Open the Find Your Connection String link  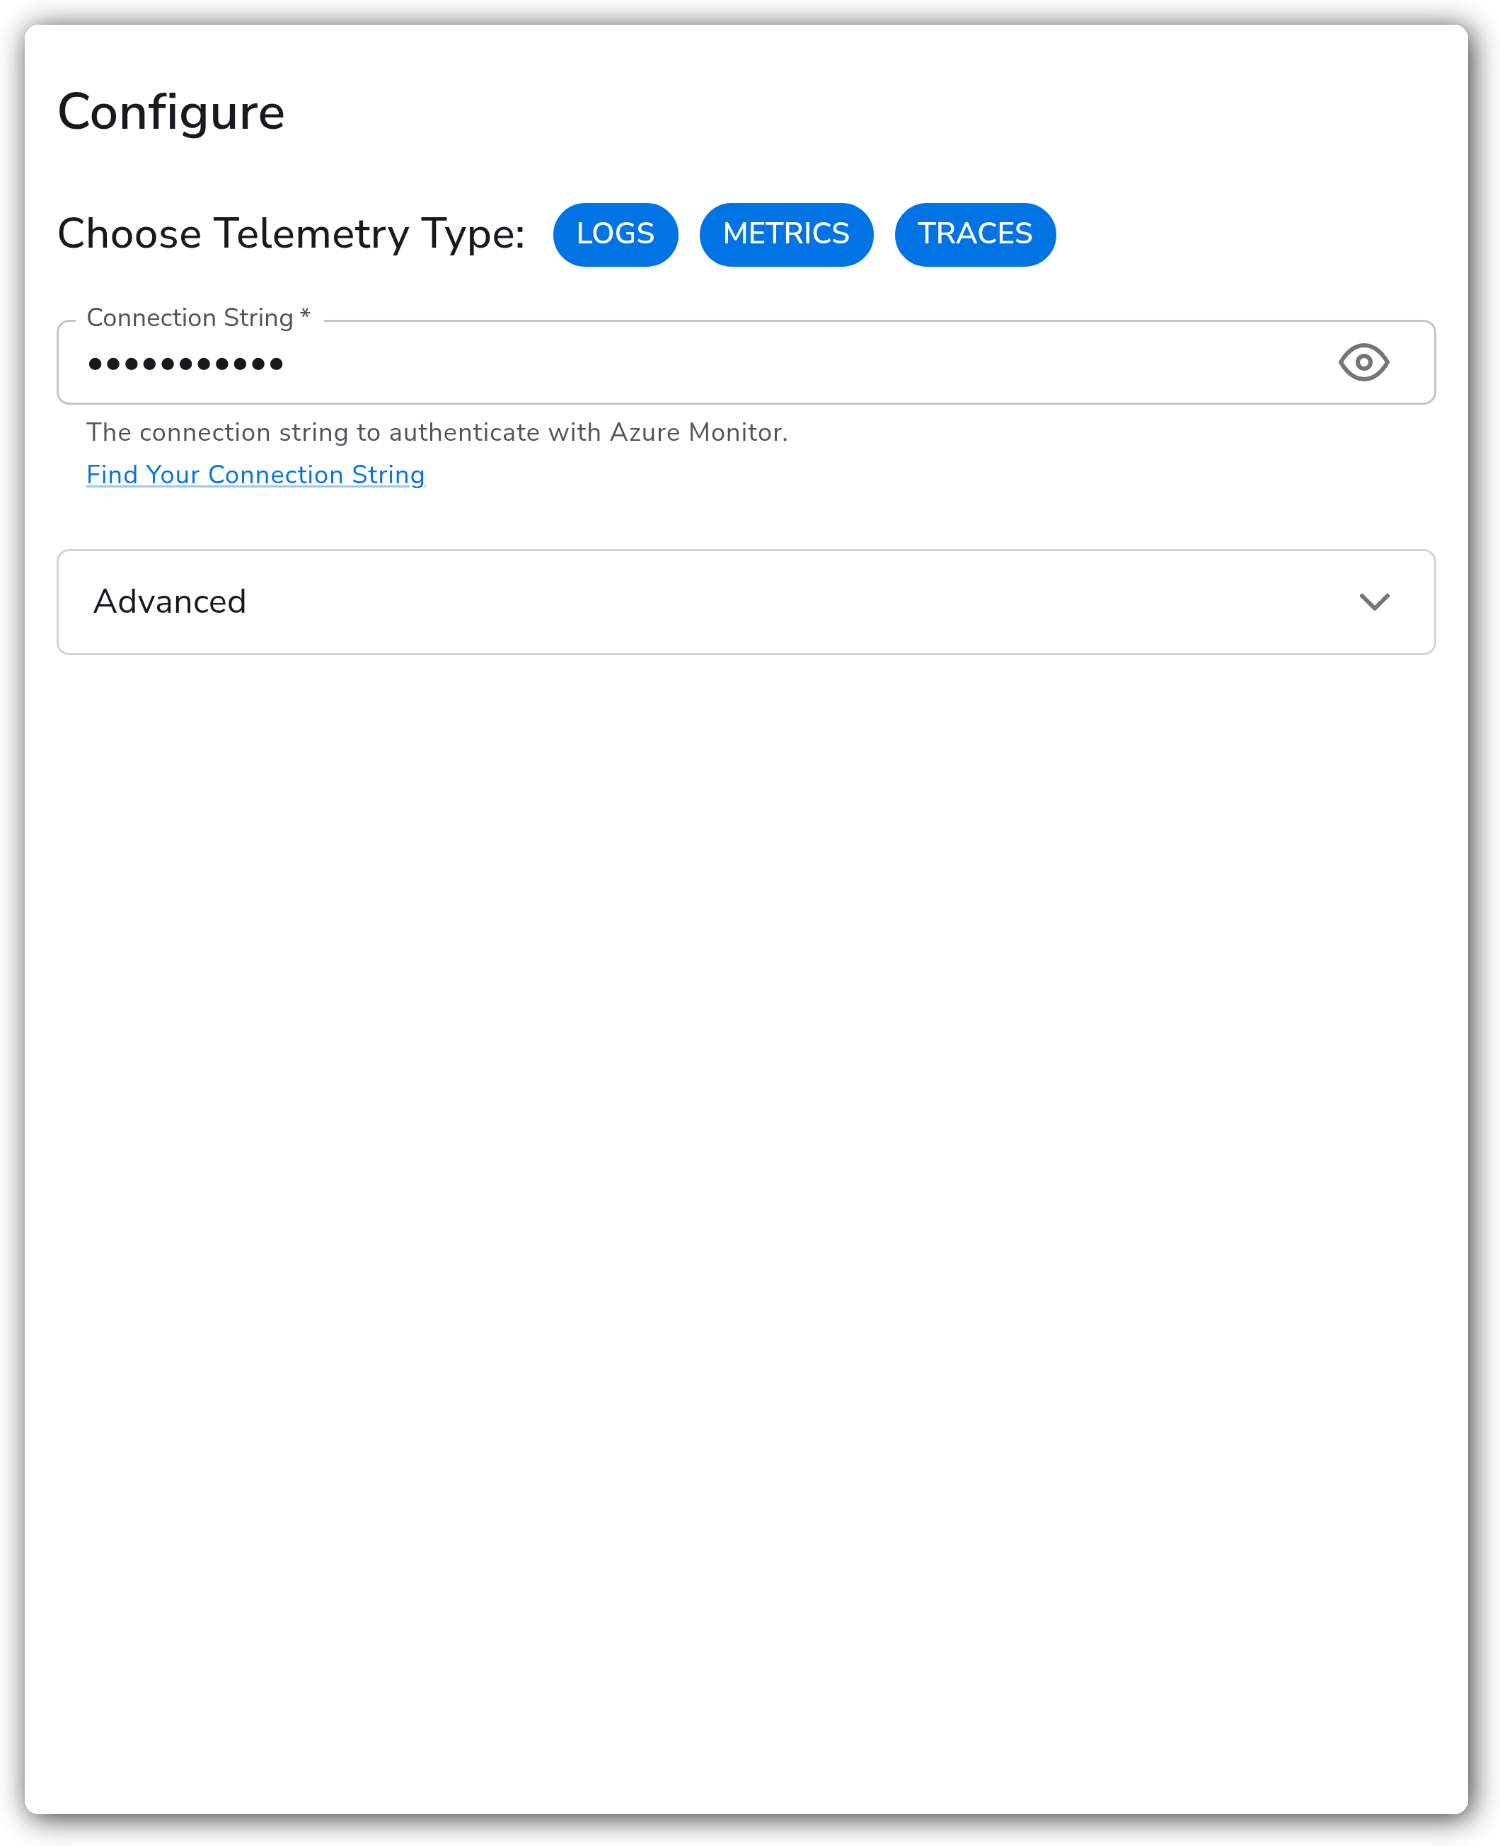point(255,474)
